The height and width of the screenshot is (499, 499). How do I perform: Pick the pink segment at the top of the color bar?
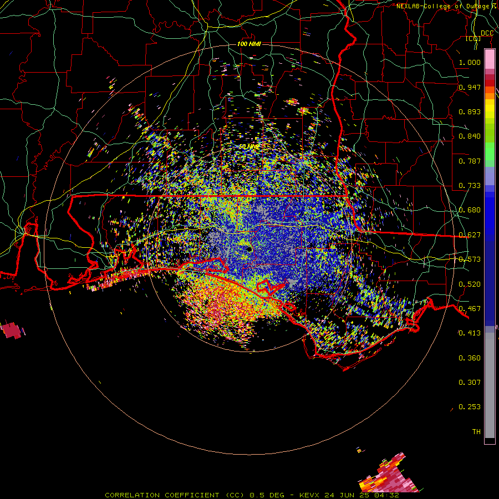(490, 59)
